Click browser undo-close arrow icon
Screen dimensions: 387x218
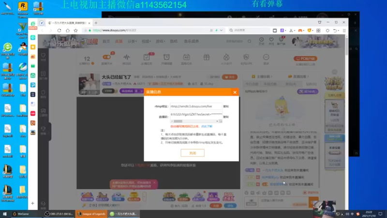(335, 31)
